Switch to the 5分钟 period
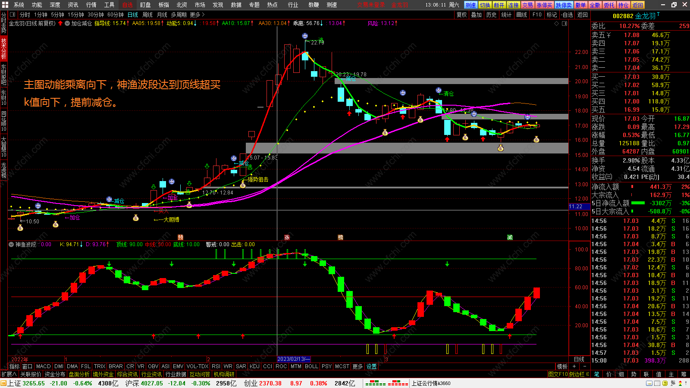This screenshot has width=690, height=388. click(x=57, y=15)
